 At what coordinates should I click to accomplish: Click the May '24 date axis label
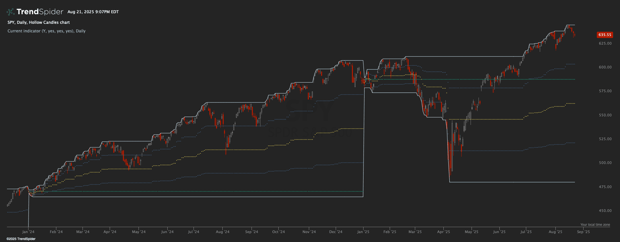[139, 232]
